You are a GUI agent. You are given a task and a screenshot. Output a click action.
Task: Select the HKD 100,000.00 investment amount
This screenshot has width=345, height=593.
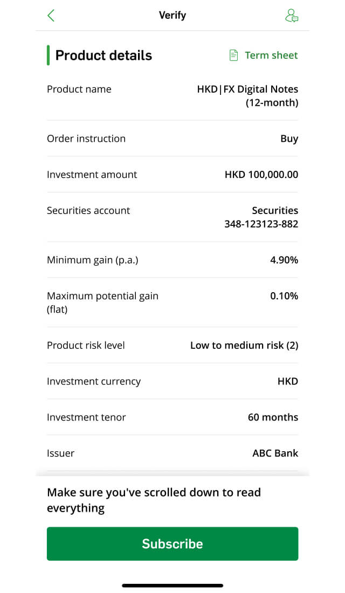click(261, 174)
